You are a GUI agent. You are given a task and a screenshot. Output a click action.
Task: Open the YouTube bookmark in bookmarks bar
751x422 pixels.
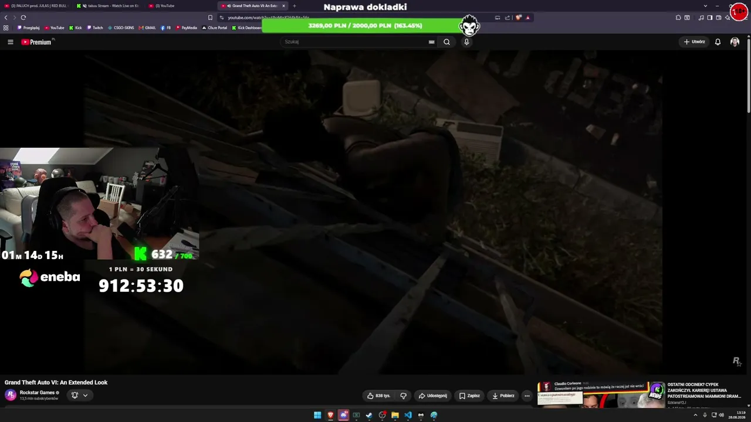click(x=54, y=28)
